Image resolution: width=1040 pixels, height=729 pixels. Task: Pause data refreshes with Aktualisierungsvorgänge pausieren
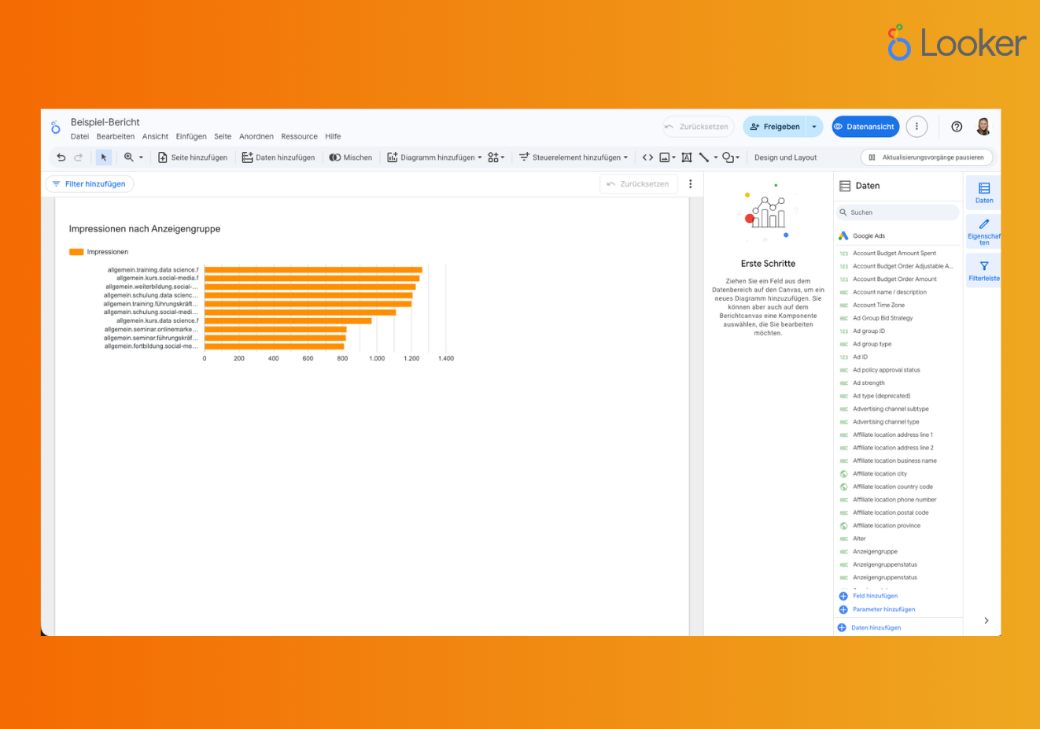pyautogui.click(x=926, y=157)
